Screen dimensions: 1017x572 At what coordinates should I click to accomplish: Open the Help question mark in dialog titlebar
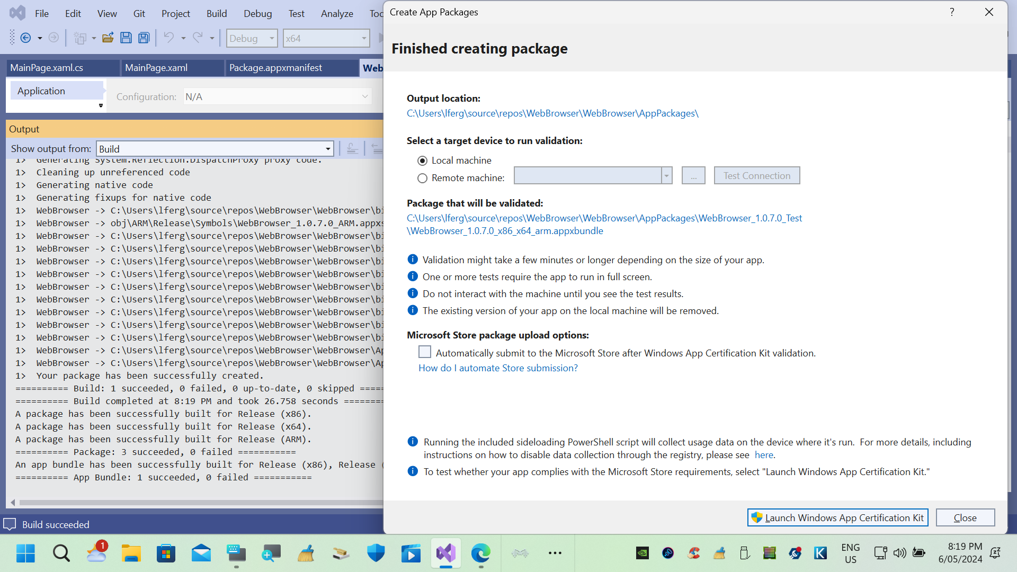point(952,12)
